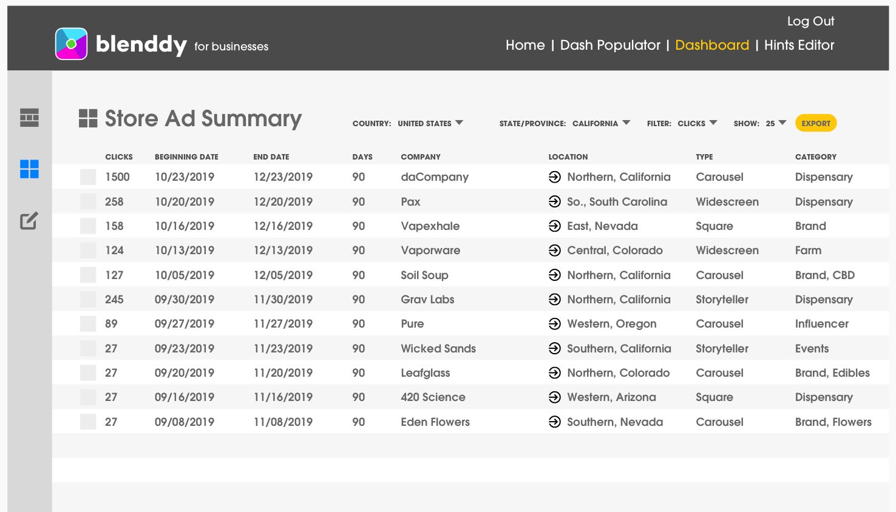Viewport: 896px width, 512px height.
Task: Click the 1500 clicks value
Action: (117, 177)
